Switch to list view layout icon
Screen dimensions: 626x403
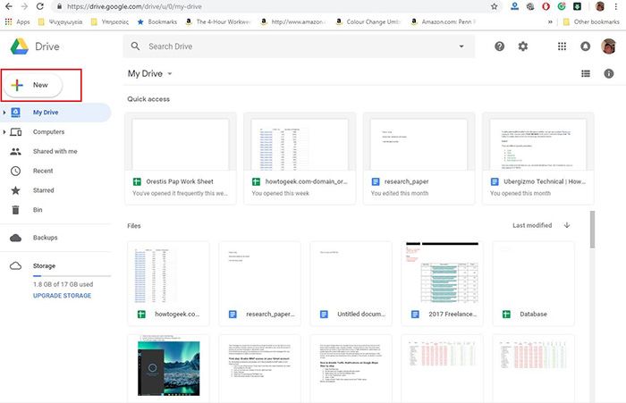(586, 73)
